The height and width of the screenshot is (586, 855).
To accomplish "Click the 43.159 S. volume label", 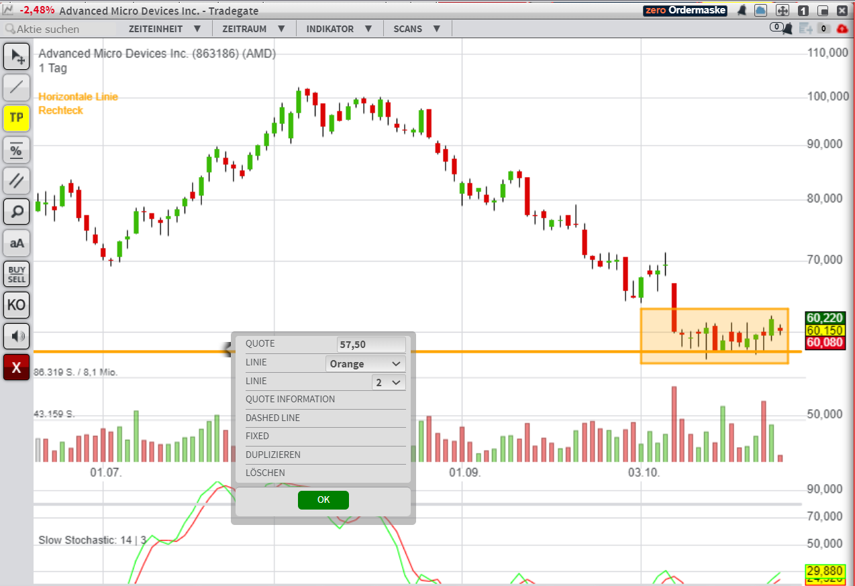I will (x=56, y=414).
